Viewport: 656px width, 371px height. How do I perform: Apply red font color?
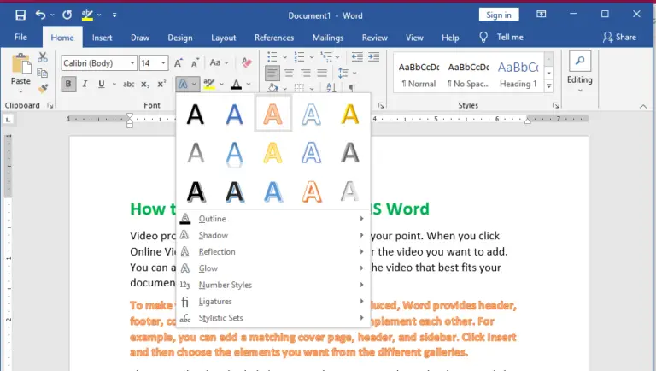pyautogui.click(x=236, y=85)
